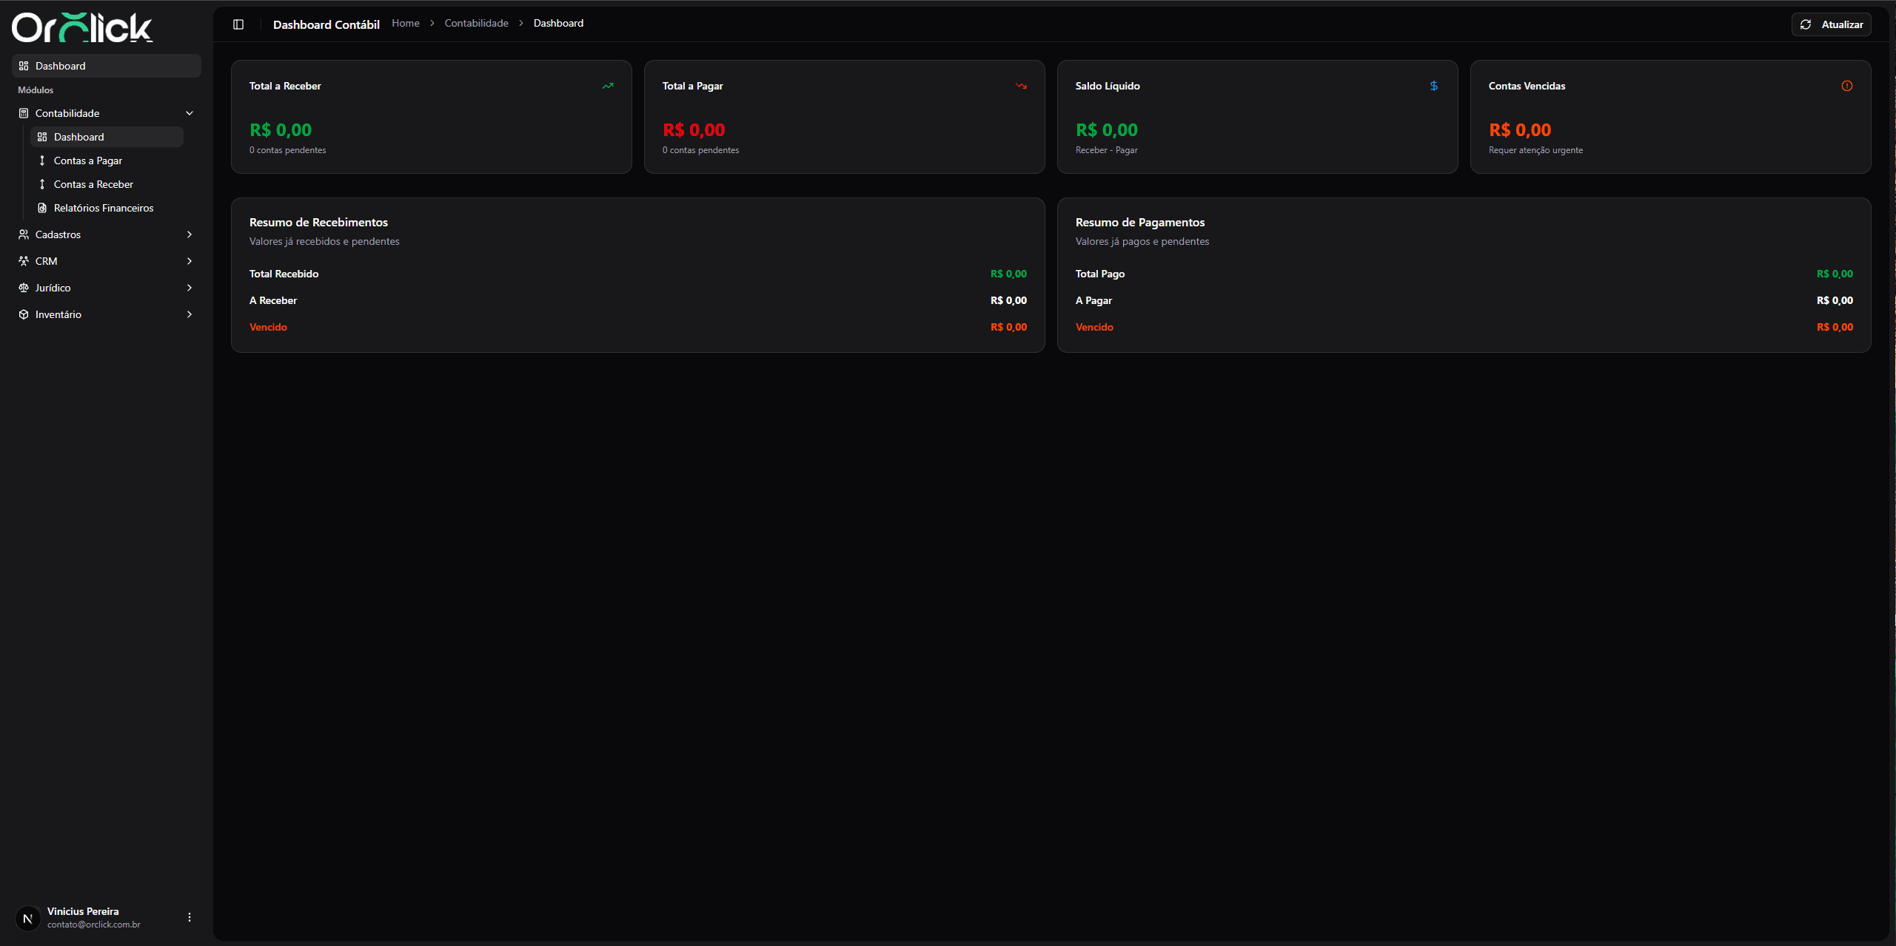Expand the Jurídico module chevron

190,288
